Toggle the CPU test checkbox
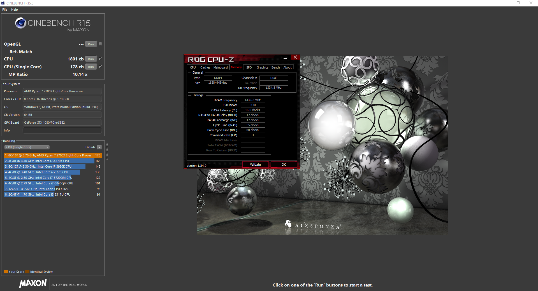This screenshot has width=538, height=291. coord(101,59)
